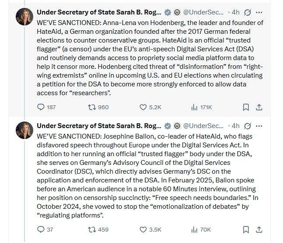Open more options menu on first post
Image resolution: width=283 pixels, height=243 pixels.
click(x=259, y=12)
